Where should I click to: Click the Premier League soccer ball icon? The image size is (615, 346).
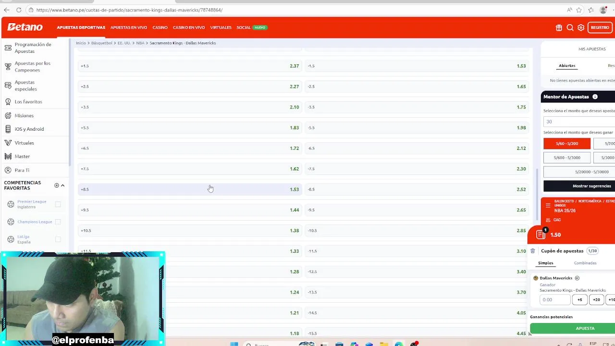(x=11, y=204)
